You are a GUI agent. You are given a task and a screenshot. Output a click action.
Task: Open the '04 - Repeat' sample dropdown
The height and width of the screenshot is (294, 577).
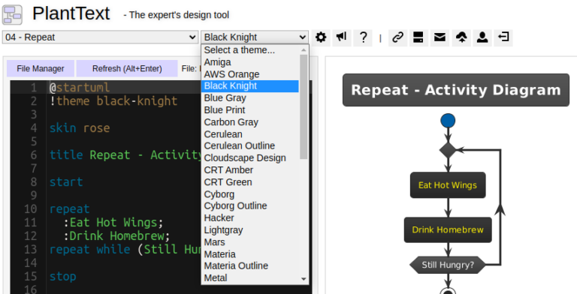(x=101, y=37)
